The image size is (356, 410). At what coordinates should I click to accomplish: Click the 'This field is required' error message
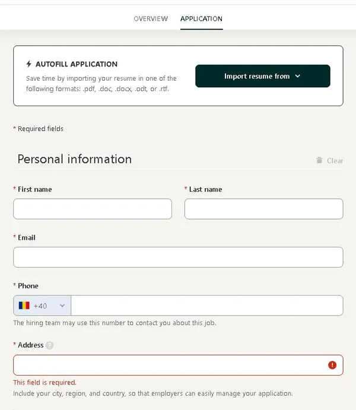pos(44,383)
